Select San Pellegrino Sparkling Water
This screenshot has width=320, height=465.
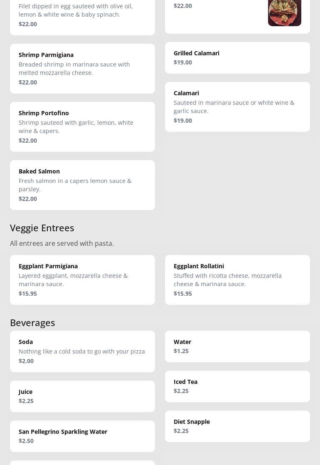point(82,436)
